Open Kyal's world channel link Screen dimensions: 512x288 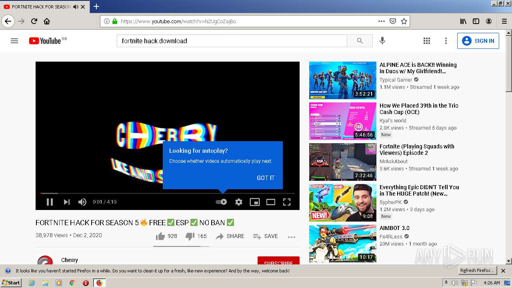click(393, 120)
